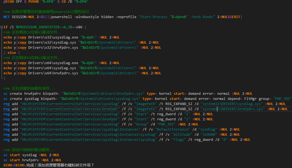This screenshot has width=292, height=168.
Task: Click the 'NET' keyword before SESSION
Action: click(6, 17)
